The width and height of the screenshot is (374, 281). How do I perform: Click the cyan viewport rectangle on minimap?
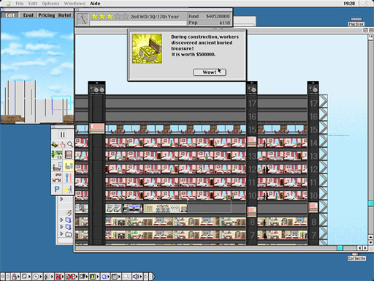[61, 102]
